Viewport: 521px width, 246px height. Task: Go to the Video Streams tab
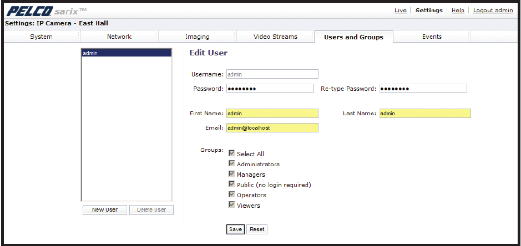coord(275,37)
